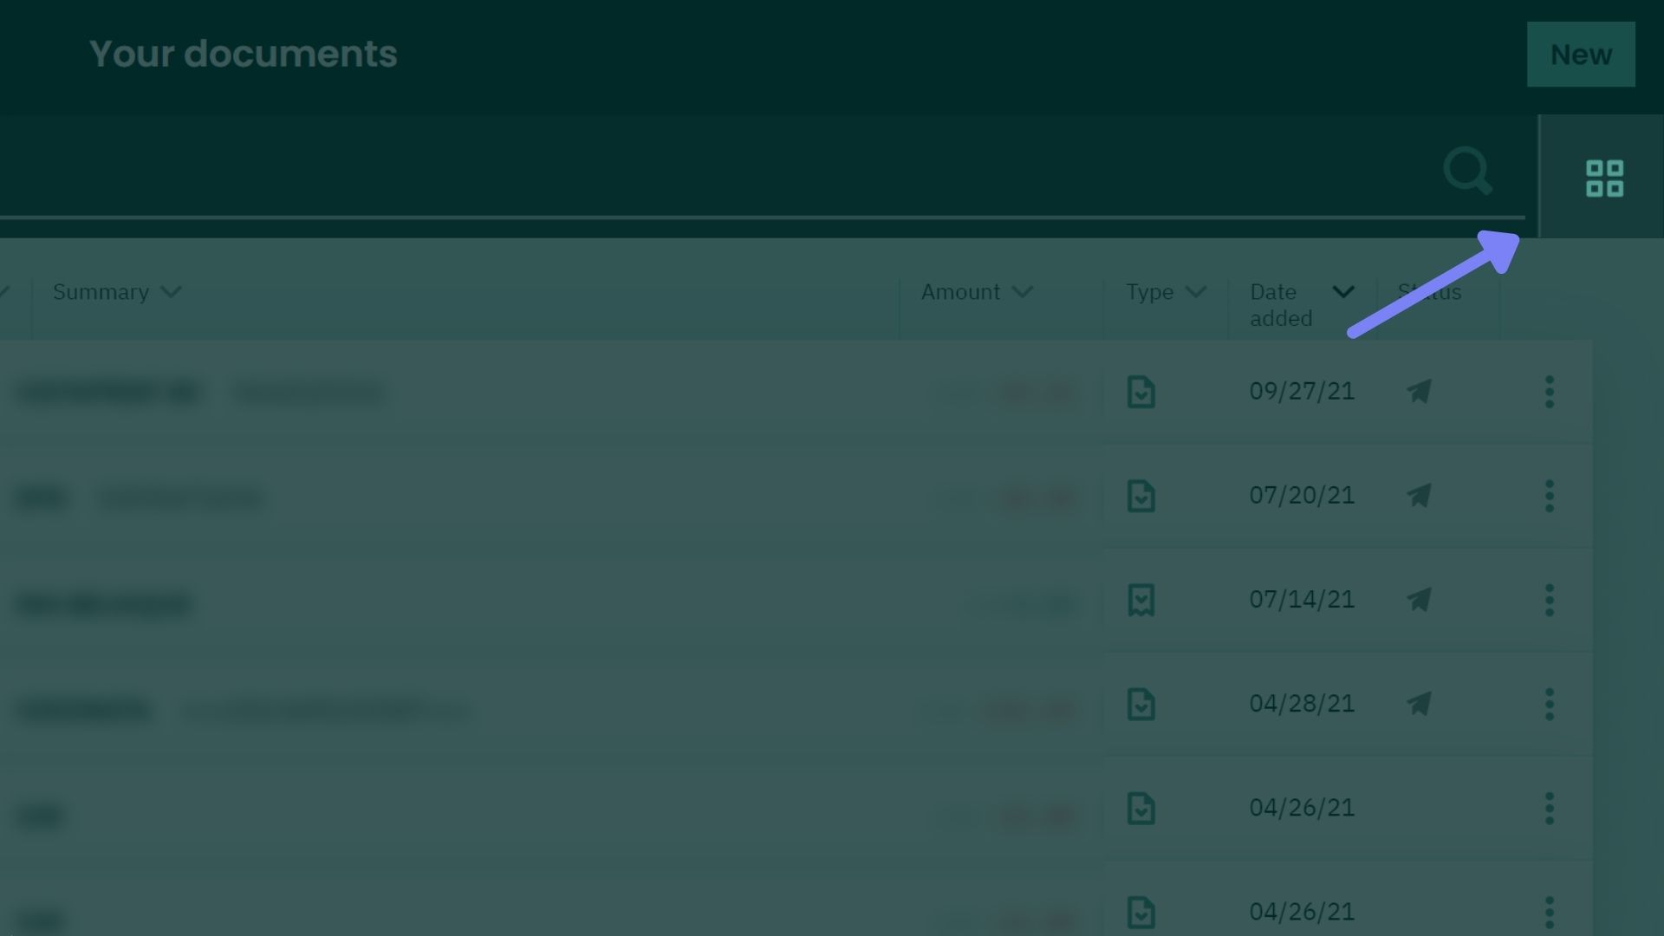Select the date 07/20/21
The width and height of the screenshot is (1664, 936).
(1302, 496)
